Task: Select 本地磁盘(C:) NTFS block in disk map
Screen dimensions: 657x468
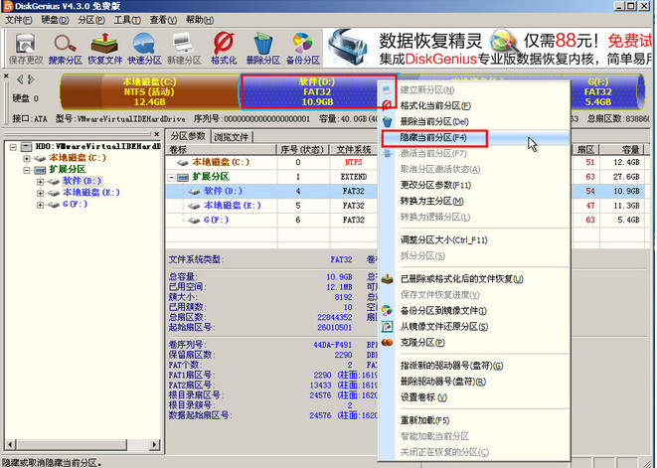Action: click(149, 91)
